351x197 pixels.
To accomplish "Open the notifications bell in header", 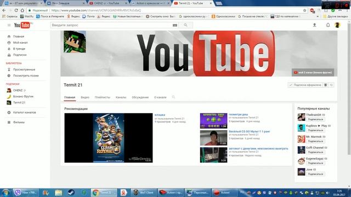I will point(328,25).
